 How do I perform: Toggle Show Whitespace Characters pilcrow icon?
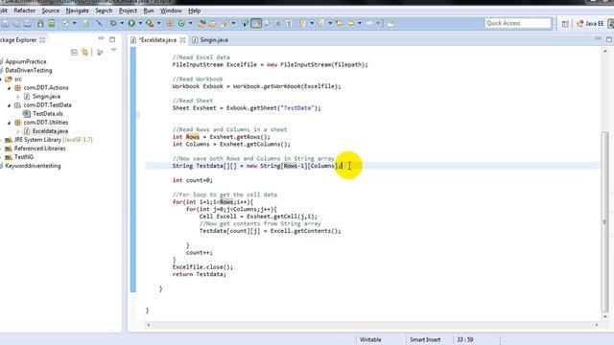click(x=289, y=23)
